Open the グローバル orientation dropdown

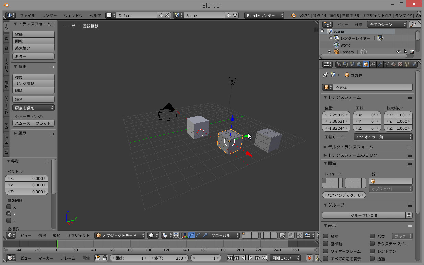(224, 235)
